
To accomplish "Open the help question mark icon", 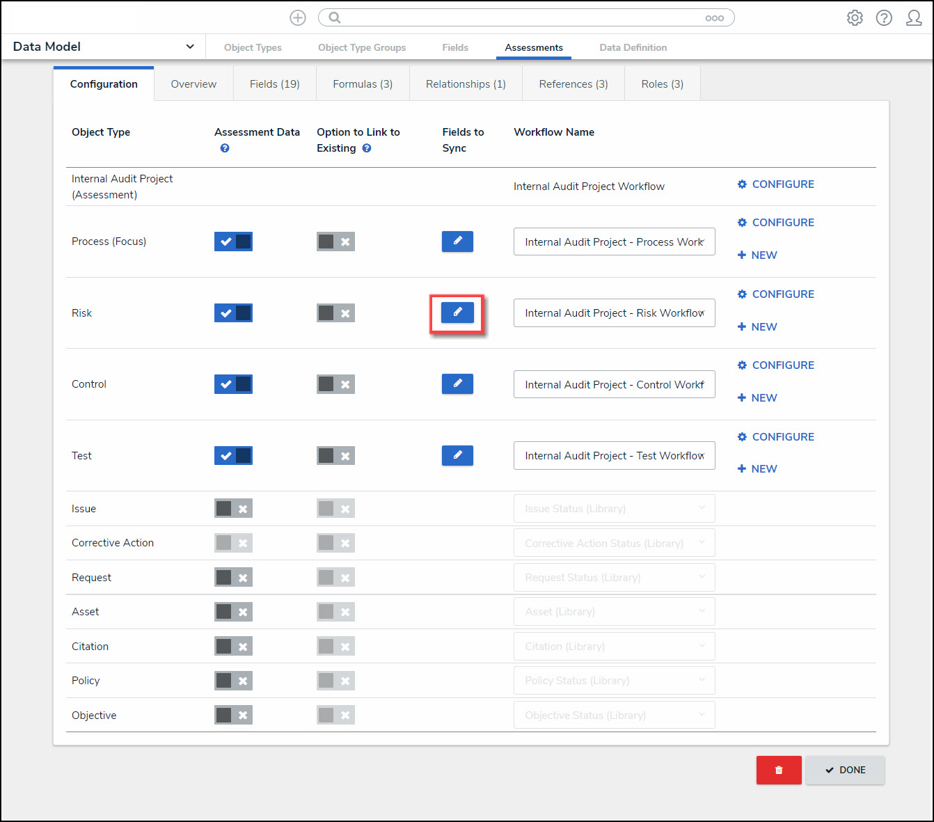I will click(x=884, y=18).
